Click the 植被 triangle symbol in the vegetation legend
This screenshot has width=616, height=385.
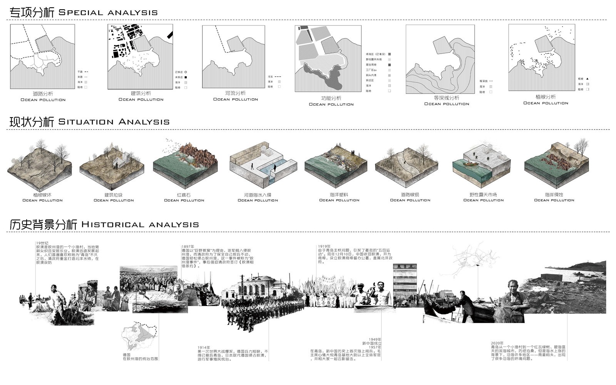tap(587, 79)
